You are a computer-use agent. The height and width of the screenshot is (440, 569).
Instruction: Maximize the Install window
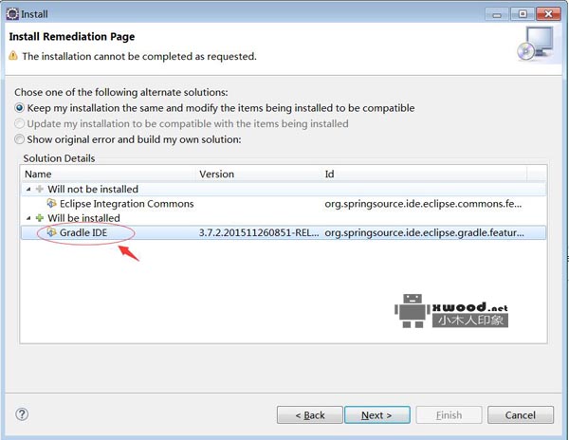tap(523, 14)
